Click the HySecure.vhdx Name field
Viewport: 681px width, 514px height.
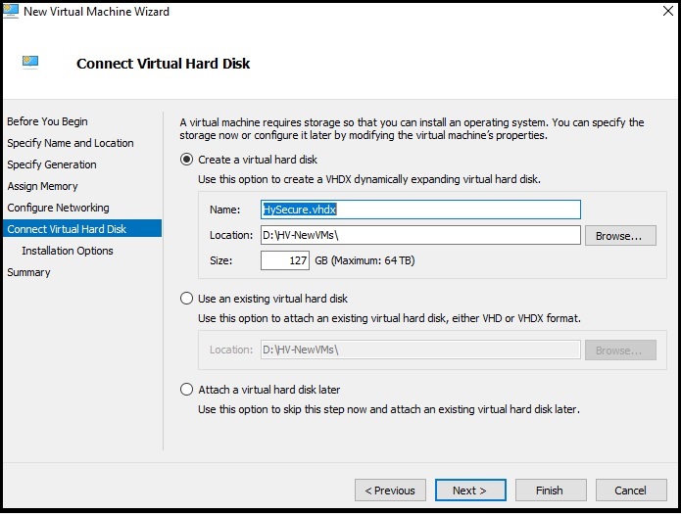(420, 210)
